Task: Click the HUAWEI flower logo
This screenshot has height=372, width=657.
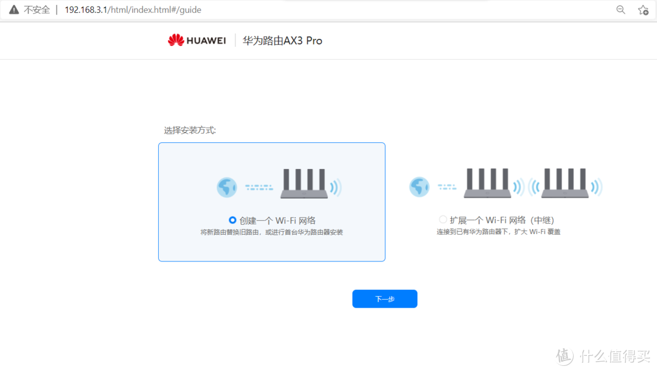Action: click(x=176, y=40)
